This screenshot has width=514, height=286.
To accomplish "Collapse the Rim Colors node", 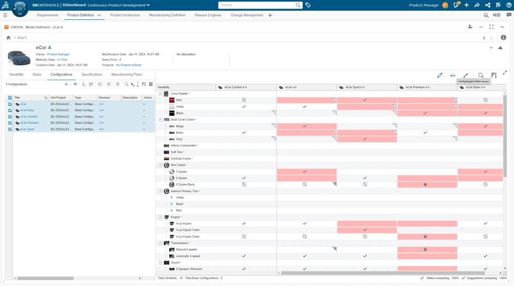I will (x=160, y=165).
